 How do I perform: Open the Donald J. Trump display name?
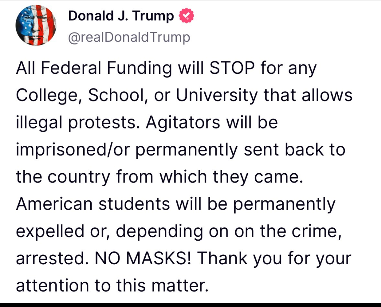click(121, 16)
